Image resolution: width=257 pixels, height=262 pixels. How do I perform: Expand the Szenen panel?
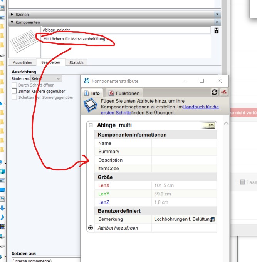click(x=12, y=14)
